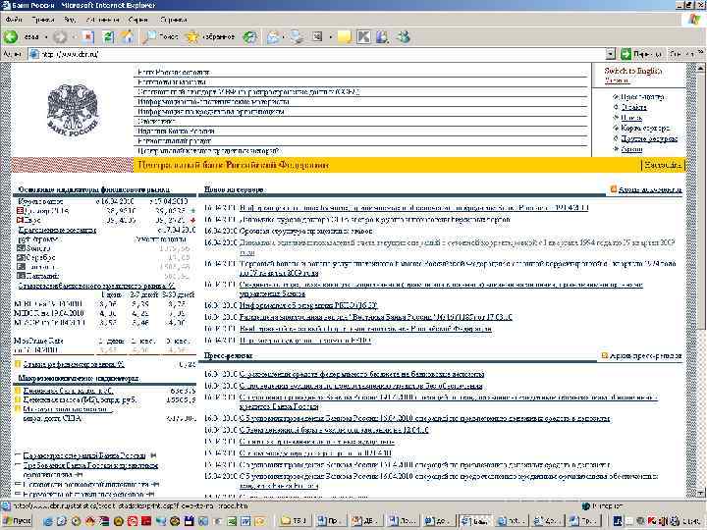
Task: Open the Вид menu
Action: pyautogui.click(x=70, y=20)
